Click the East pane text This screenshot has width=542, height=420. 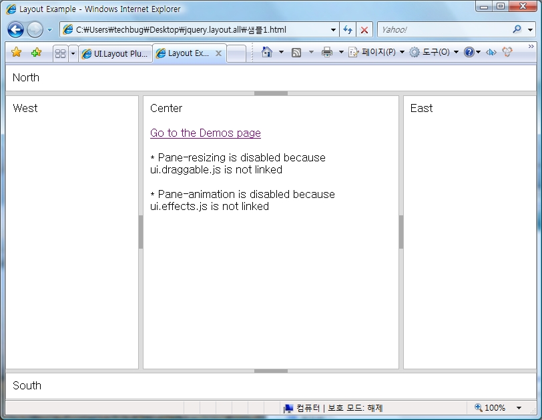click(421, 108)
